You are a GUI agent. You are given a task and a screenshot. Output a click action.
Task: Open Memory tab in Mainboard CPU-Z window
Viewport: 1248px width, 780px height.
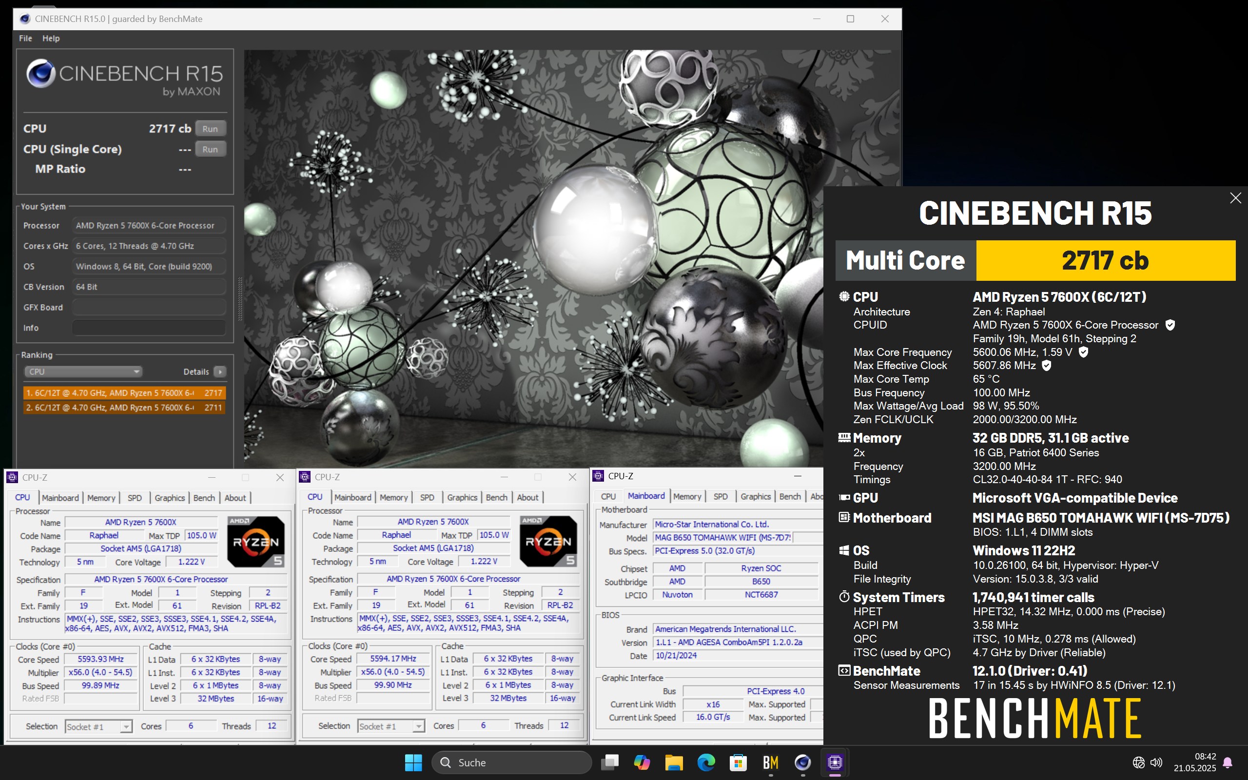[687, 496]
